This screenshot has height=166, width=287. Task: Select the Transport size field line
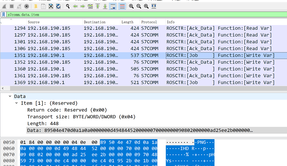[81, 117]
